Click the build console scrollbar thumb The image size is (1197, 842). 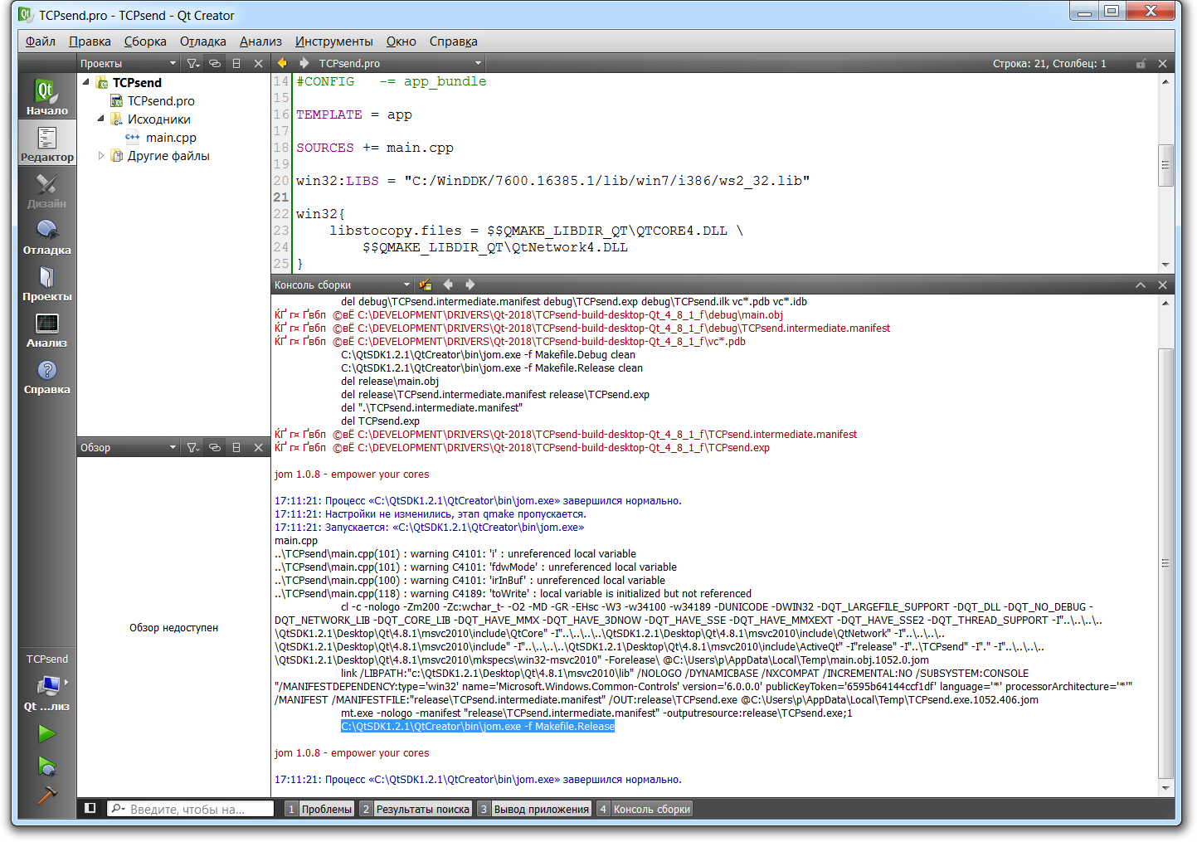point(1165,563)
